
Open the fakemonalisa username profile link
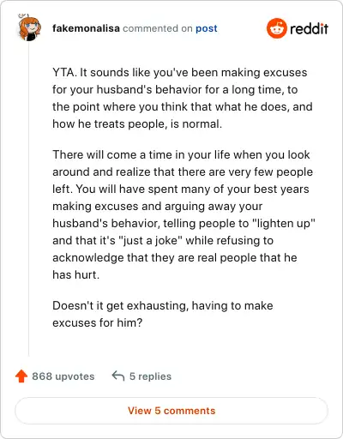point(86,28)
